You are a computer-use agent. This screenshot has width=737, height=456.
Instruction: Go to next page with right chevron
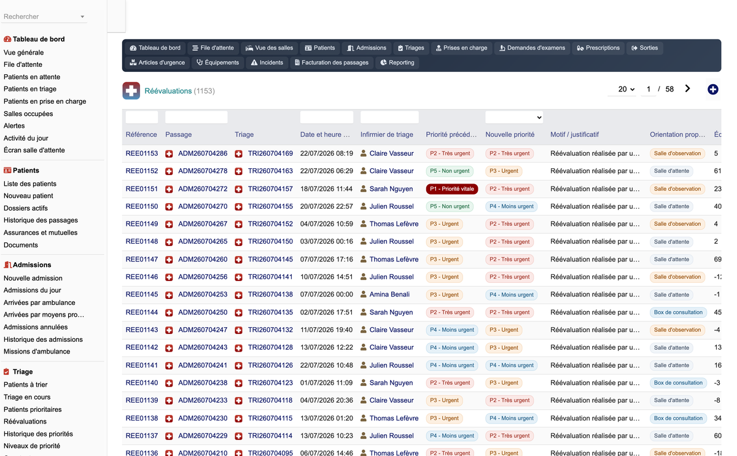click(688, 89)
